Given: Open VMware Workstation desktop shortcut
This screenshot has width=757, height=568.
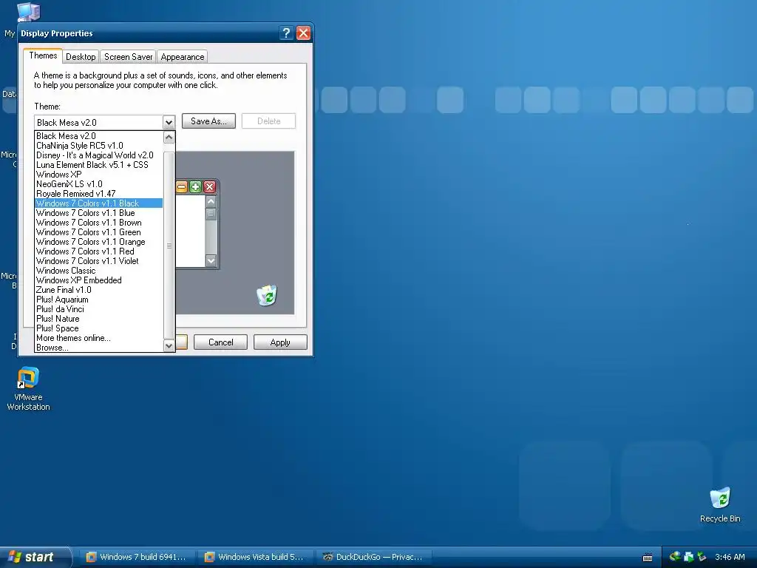Looking at the screenshot, I should [28, 389].
